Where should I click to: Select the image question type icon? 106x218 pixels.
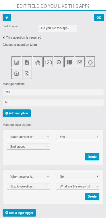(27, 73)
